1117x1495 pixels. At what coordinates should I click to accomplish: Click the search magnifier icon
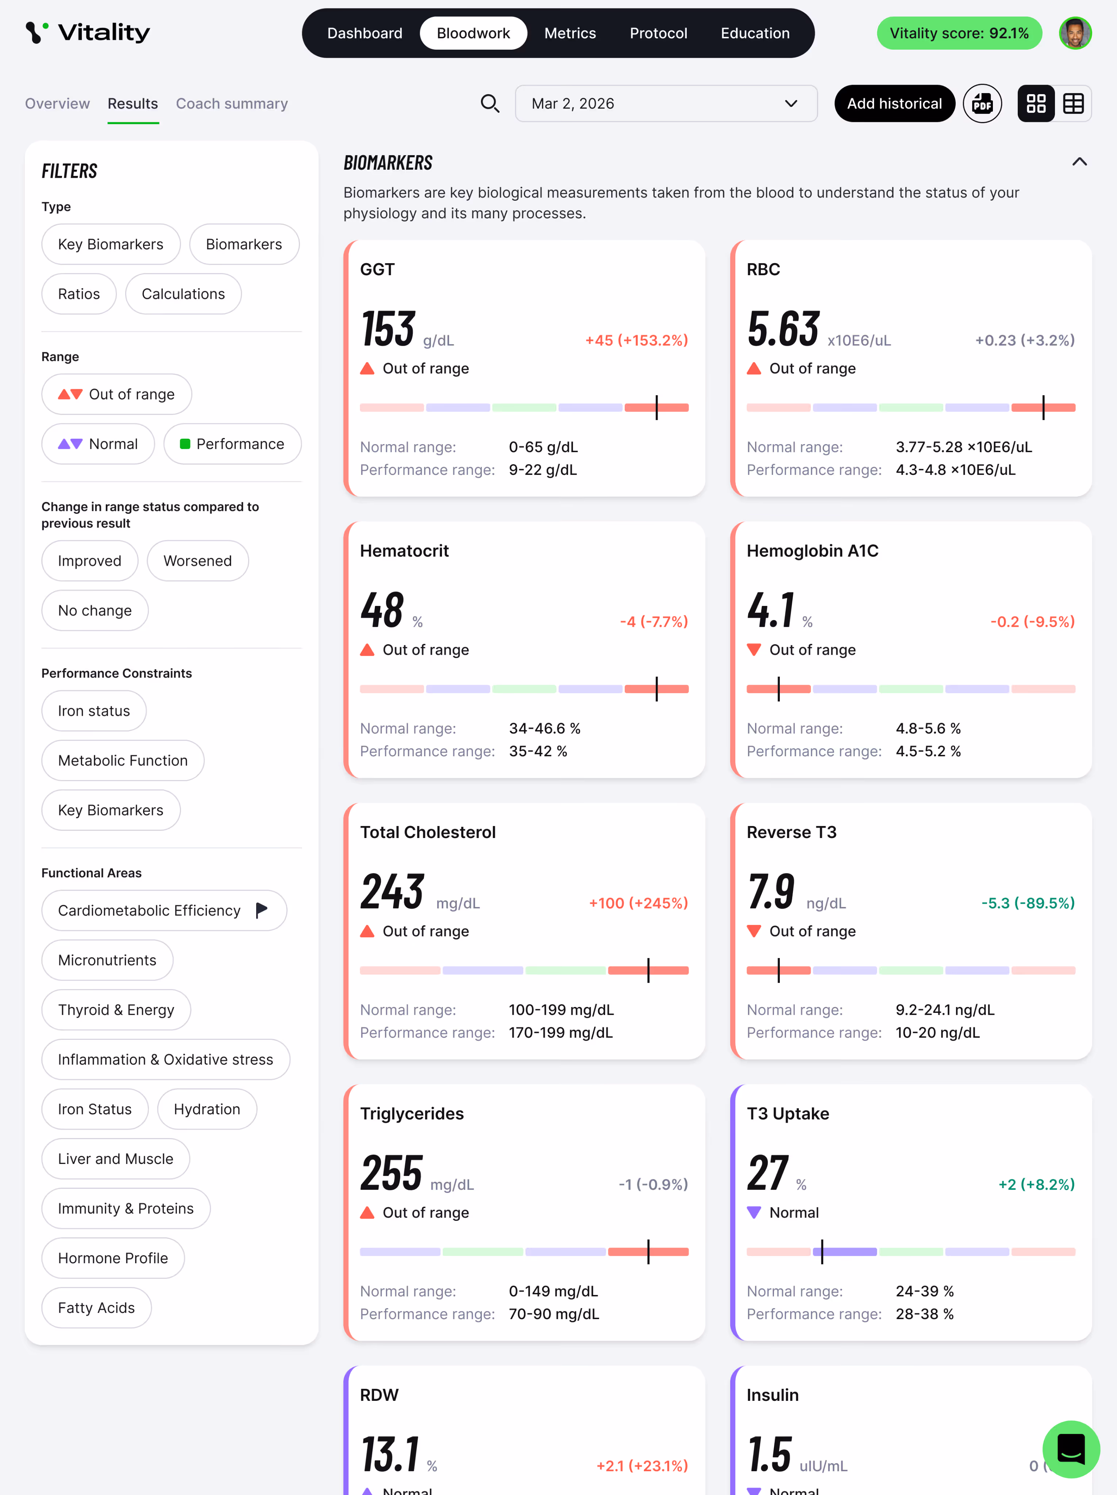[x=490, y=103]
